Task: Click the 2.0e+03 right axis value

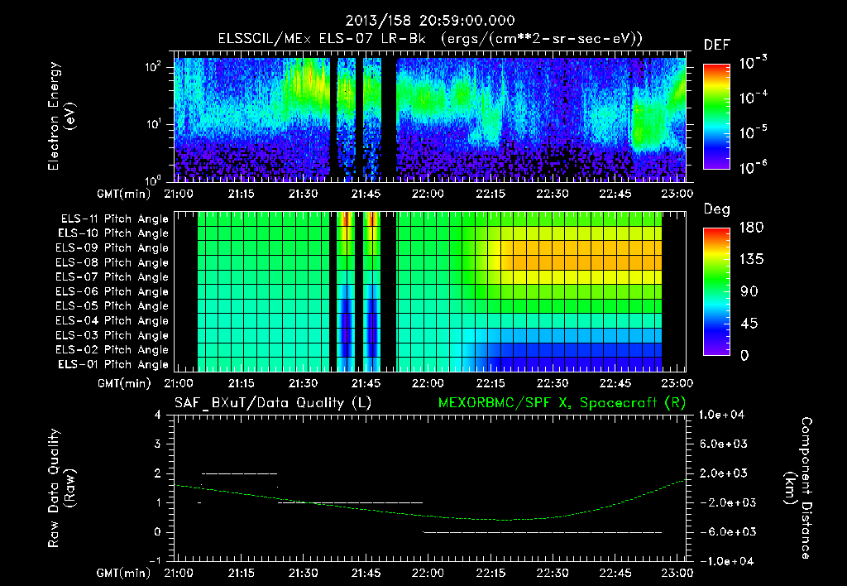Action: [723, 473]
